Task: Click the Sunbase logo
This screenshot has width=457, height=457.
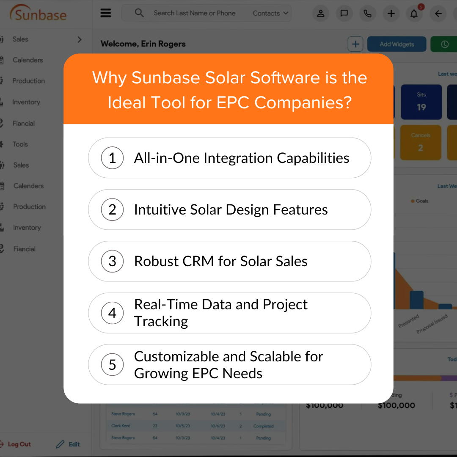Action: click(38, 14)
